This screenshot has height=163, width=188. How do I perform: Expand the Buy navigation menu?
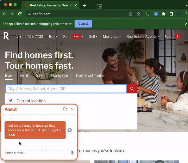(53, 37)
